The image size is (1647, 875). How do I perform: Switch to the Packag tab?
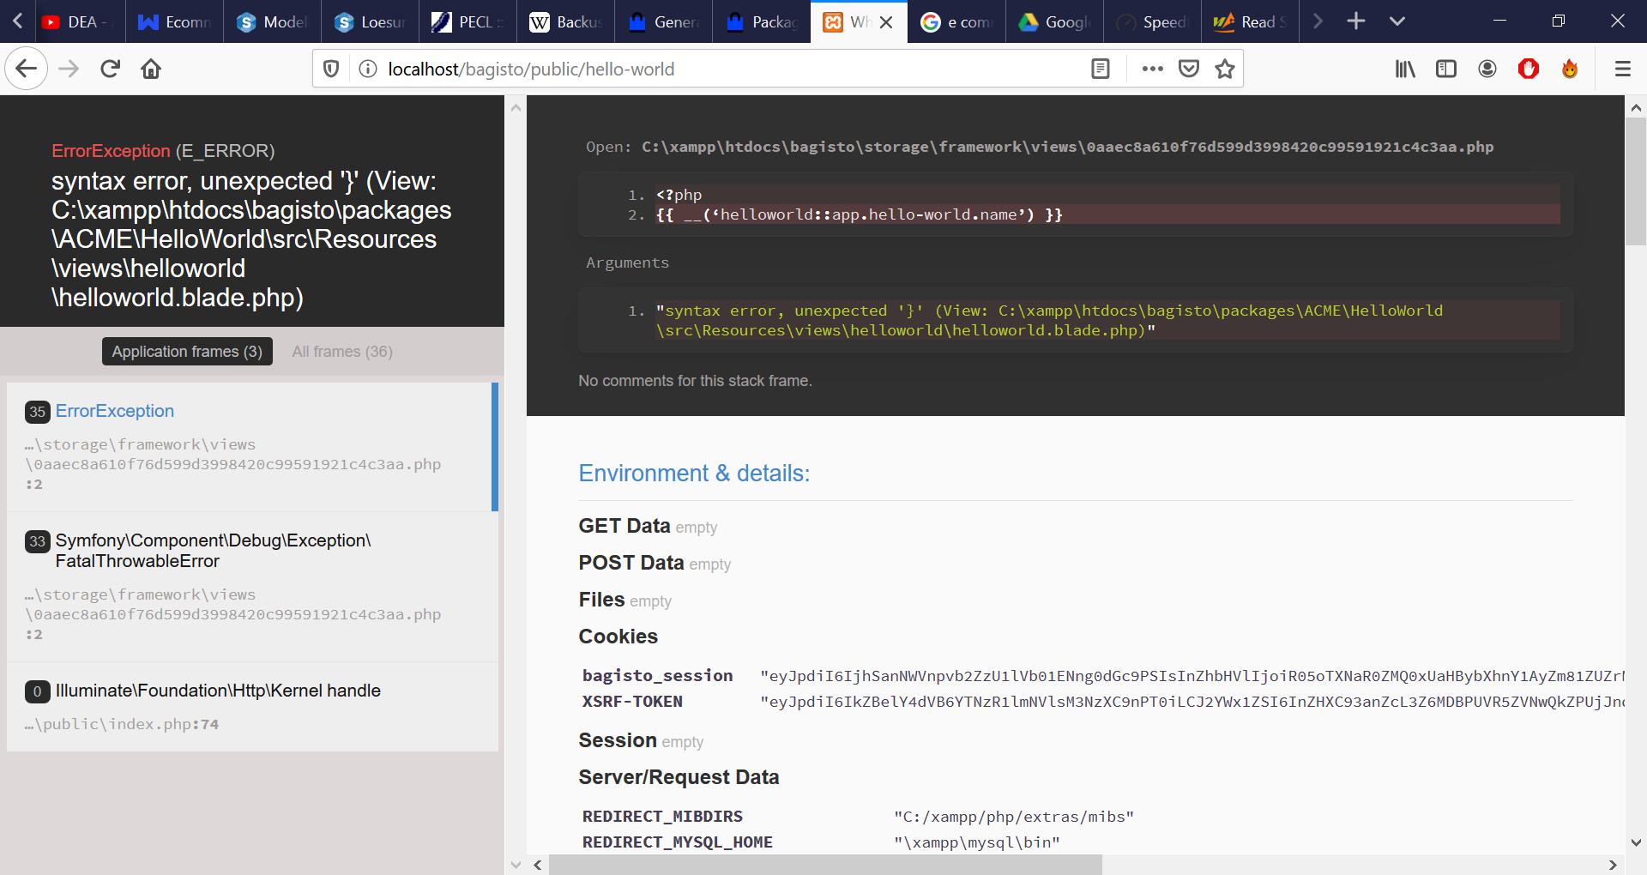tap(761, 21)
